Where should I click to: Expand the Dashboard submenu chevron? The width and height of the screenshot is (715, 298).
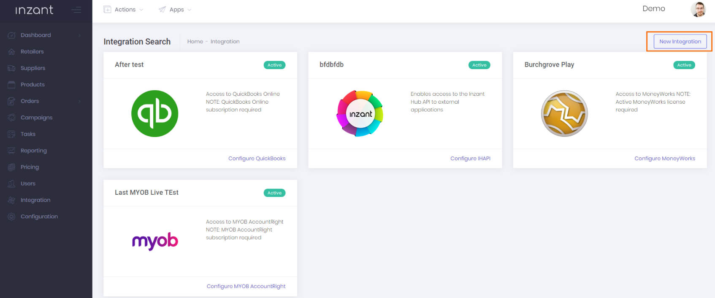pyautogui.click(x=79, y=35)
